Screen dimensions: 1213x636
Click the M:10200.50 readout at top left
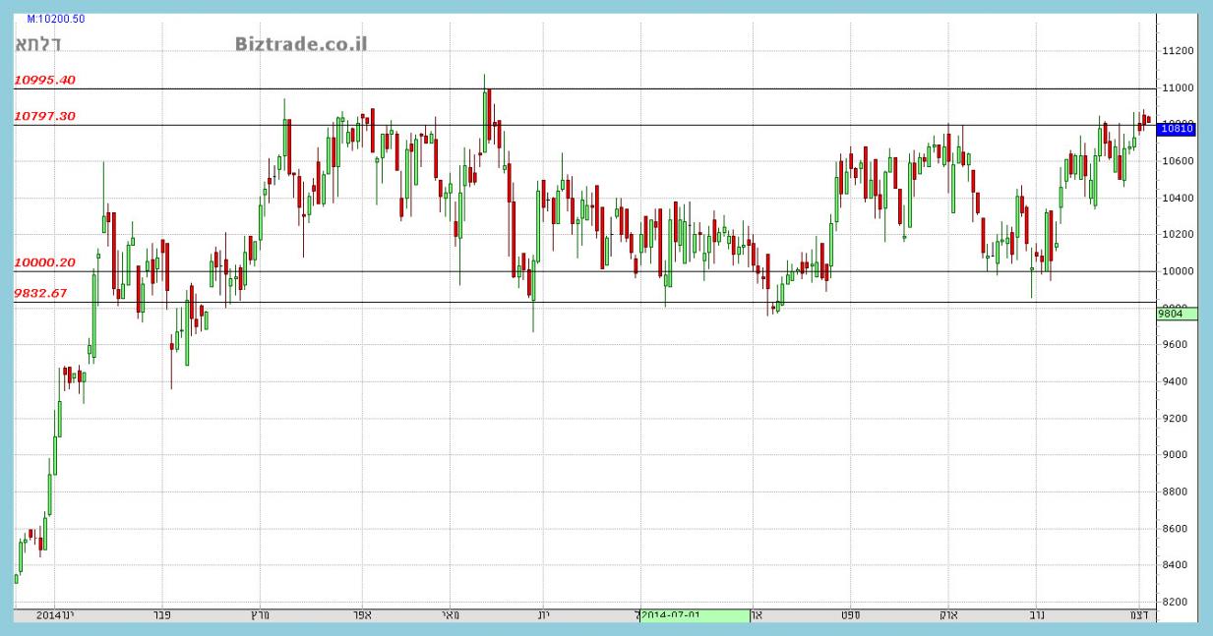(x=55, y=19)
